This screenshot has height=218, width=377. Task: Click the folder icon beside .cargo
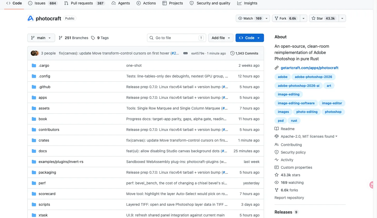click(34, 65)
